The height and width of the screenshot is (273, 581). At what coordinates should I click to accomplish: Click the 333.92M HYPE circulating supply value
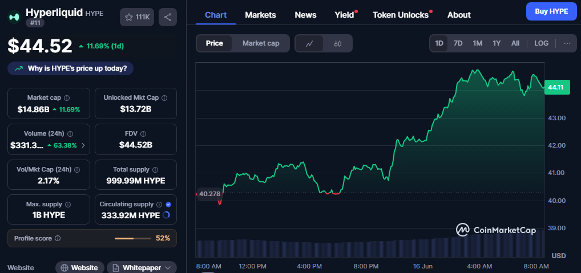tap(131, 215)
